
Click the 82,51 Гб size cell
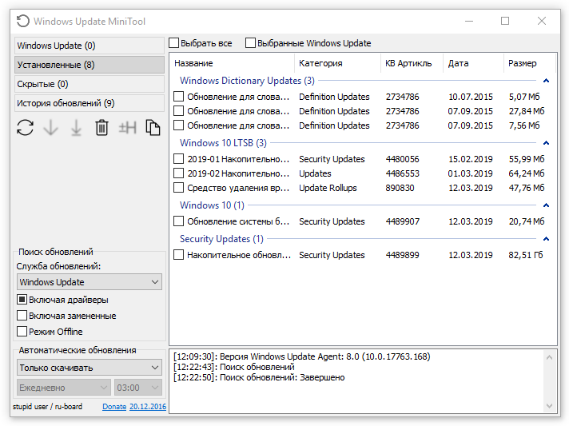tap(526, 255)
